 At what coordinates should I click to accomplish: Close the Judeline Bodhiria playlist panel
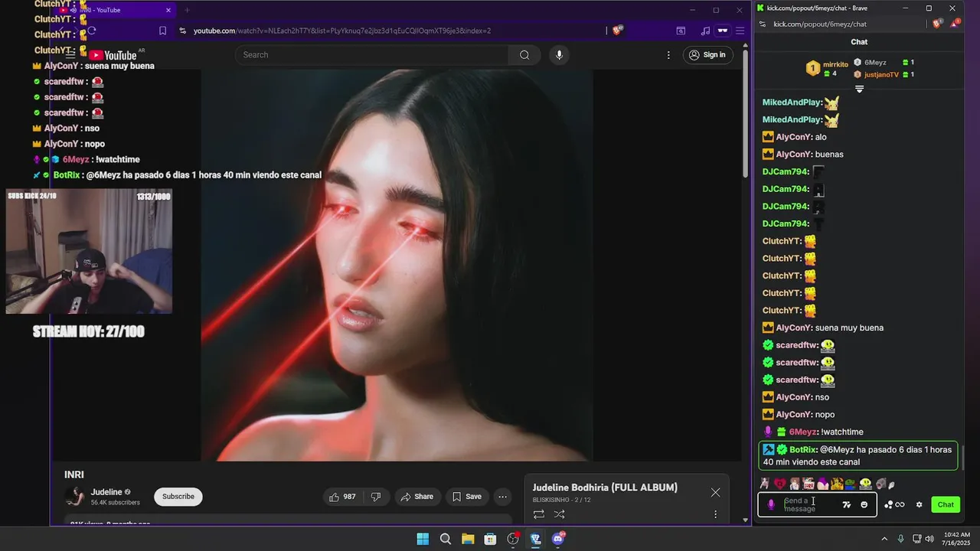tap(715, 493)
